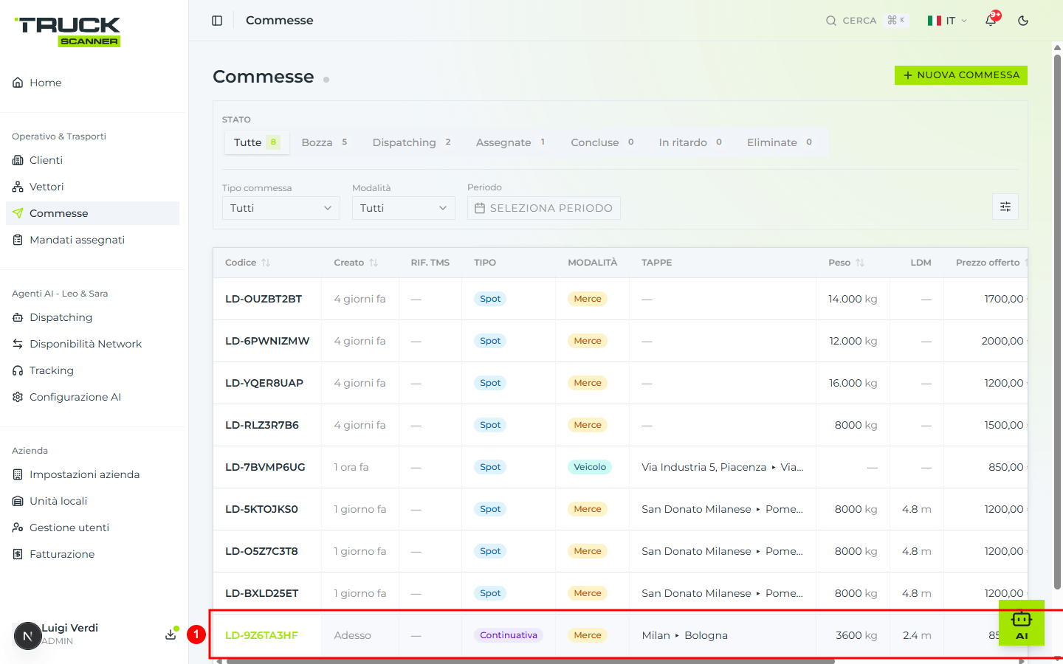Open commessa LD-9Z6TA3HF
The image size is (1063, 664).
261,635
